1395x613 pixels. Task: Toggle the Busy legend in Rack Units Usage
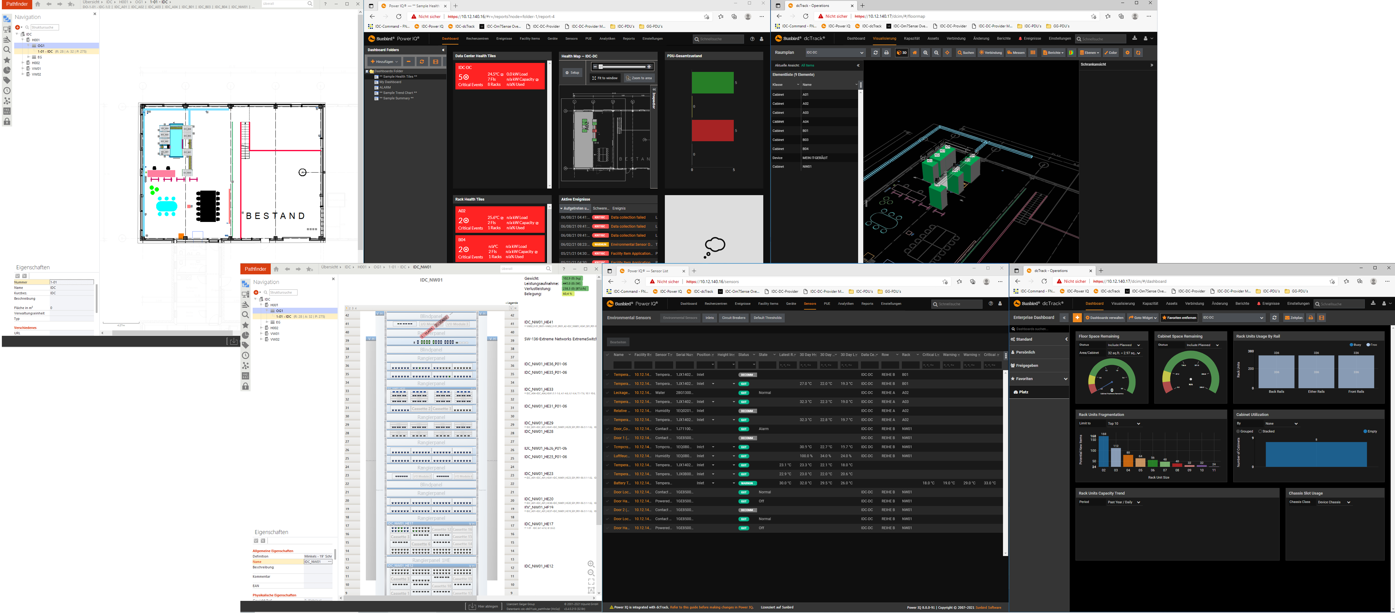[1355, 345]
